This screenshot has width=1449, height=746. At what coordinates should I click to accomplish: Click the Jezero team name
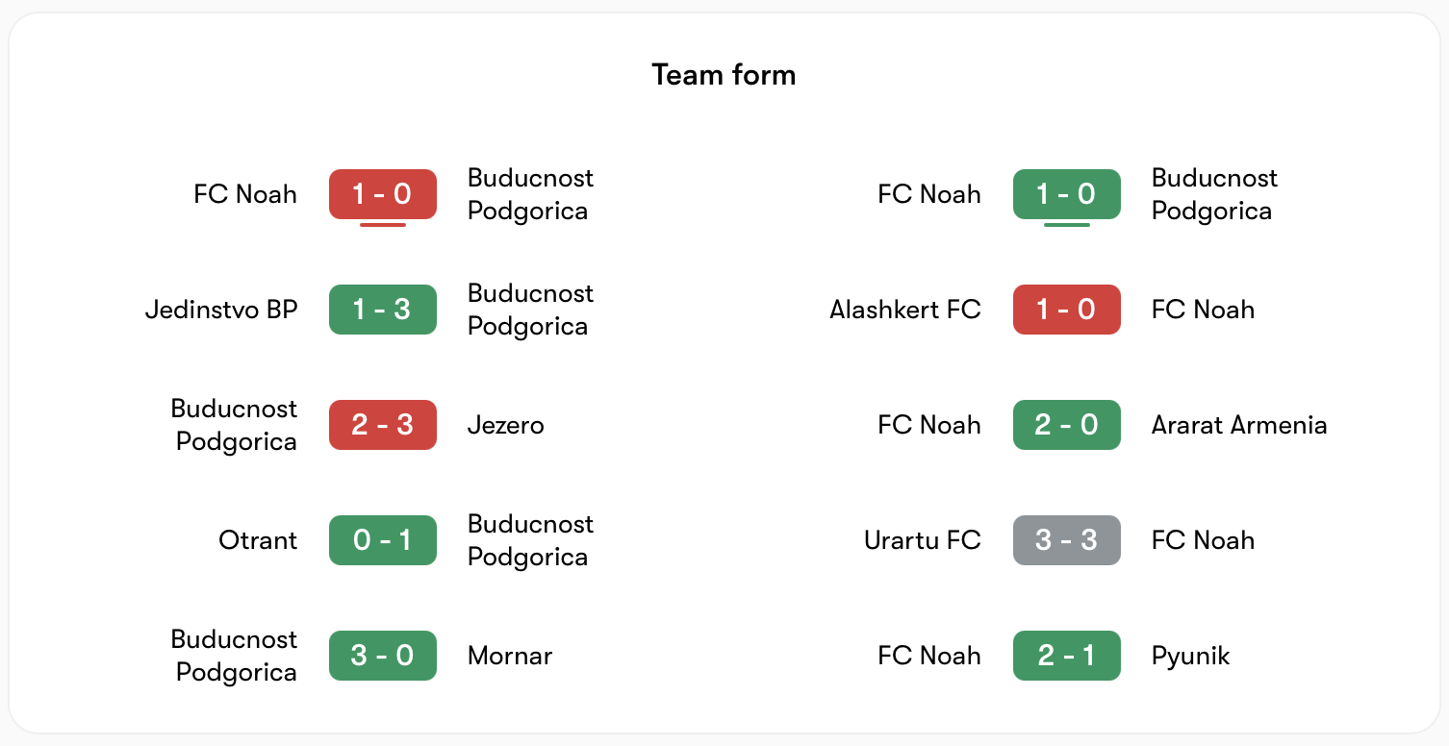pyautogui.click(x=506, y=425)
